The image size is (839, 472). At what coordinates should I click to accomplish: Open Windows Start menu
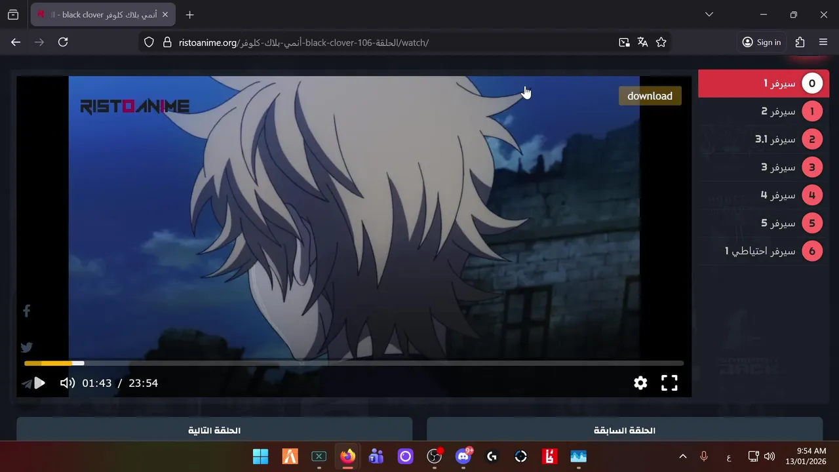[260, 456]
